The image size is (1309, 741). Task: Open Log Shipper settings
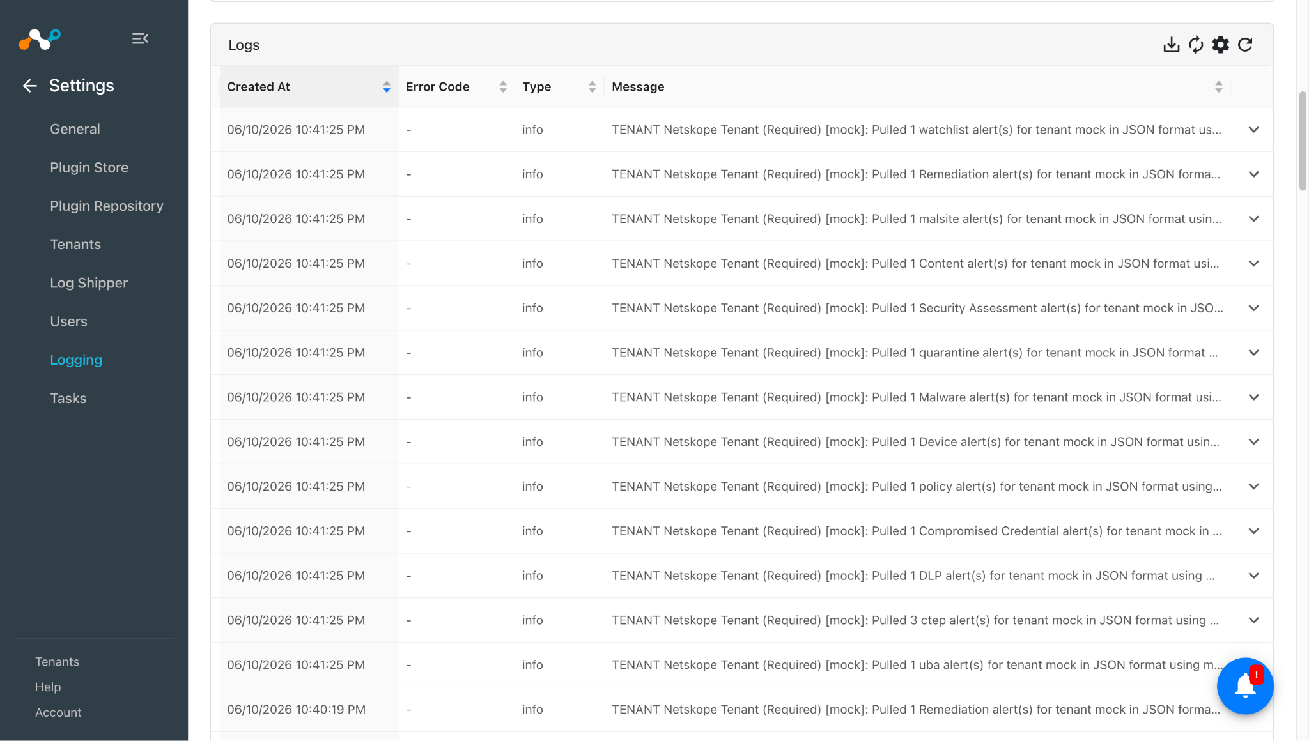point(89,283)
